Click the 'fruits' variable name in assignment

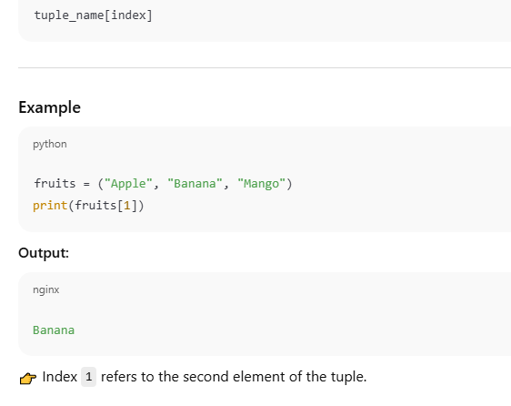(x=55, y=183)
